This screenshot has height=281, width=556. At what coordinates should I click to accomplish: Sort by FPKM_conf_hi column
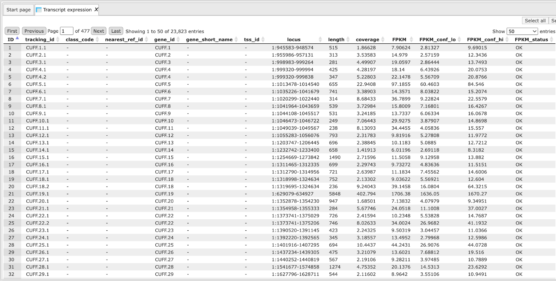click(x=485, y=40)
